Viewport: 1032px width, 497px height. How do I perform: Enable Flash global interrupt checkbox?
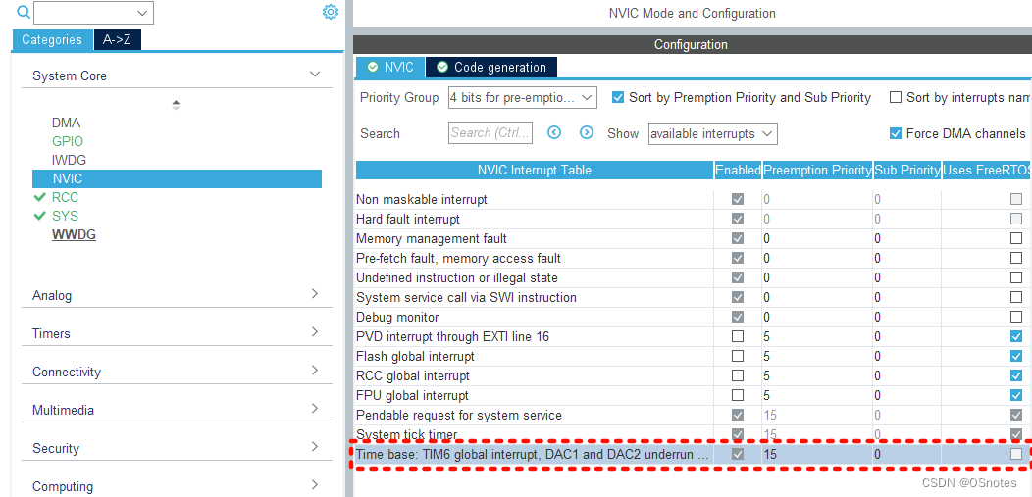click(x=738, y=356)
